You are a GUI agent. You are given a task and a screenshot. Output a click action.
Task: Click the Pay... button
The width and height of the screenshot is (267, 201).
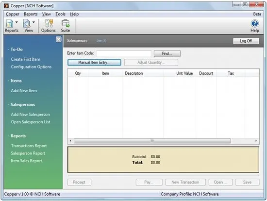149,182
